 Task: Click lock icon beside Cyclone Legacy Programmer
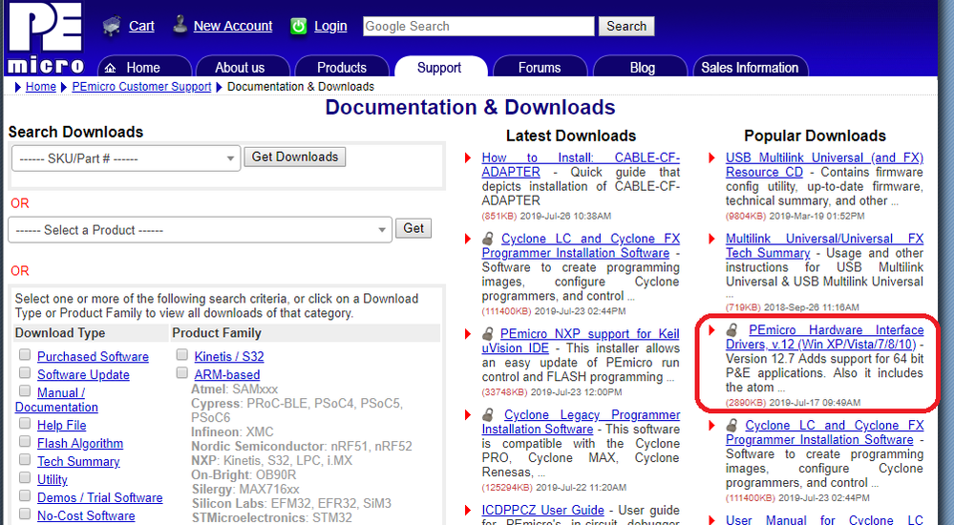coord(488,414)
